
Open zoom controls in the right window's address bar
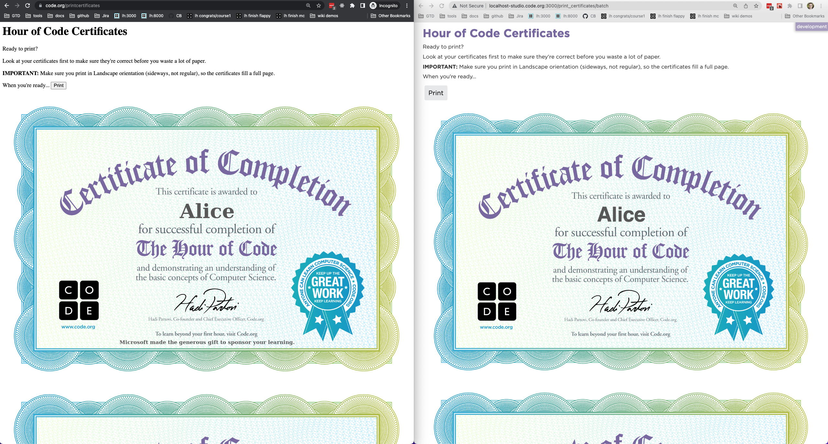click(735, 6)
